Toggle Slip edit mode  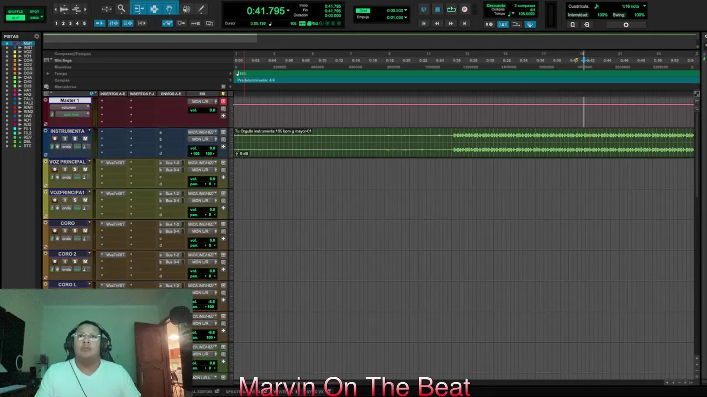pyautogui.click(x=15, y=18)
